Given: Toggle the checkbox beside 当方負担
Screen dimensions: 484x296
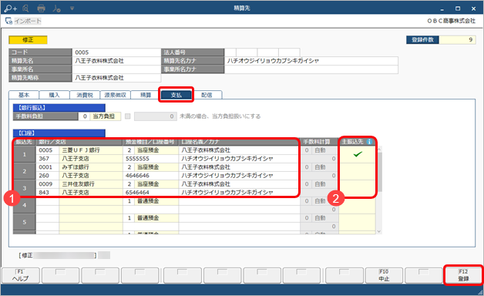Looking at the screenshot, I should point(127,116).
